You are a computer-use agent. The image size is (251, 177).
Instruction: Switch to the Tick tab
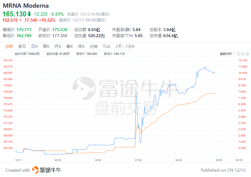coord(107,47)
